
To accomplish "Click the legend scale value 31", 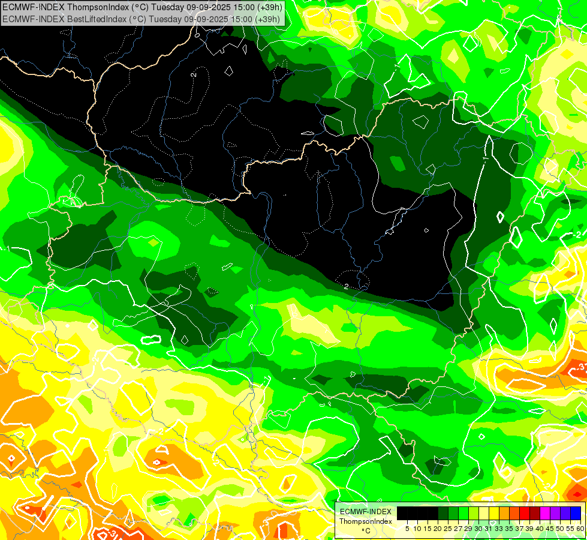I will [489, 529].
